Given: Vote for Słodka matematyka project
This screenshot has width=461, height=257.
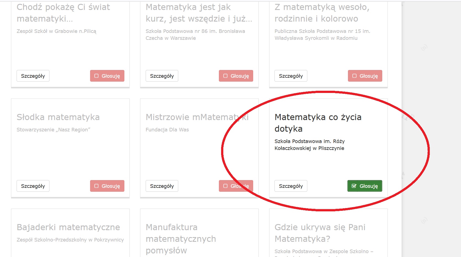Looking at the screenshot, I should click(x=107, y=186).
